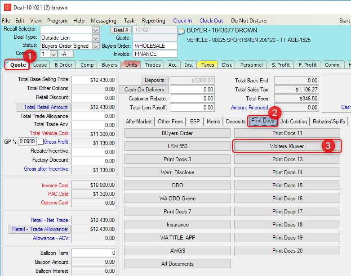This screenshot has height=276, width=351.
Task: Open the View menu
Action: [36, 21]
